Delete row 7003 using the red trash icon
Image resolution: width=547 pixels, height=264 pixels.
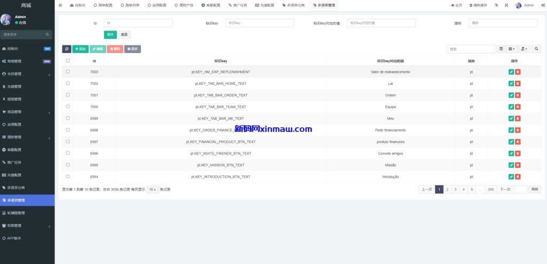pyautogui.click(x=518, y=72)
